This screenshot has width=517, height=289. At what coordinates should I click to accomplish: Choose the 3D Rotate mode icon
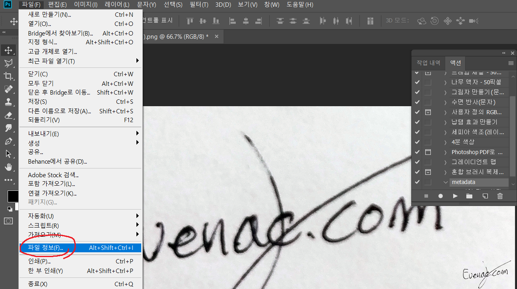coord(422,21)
